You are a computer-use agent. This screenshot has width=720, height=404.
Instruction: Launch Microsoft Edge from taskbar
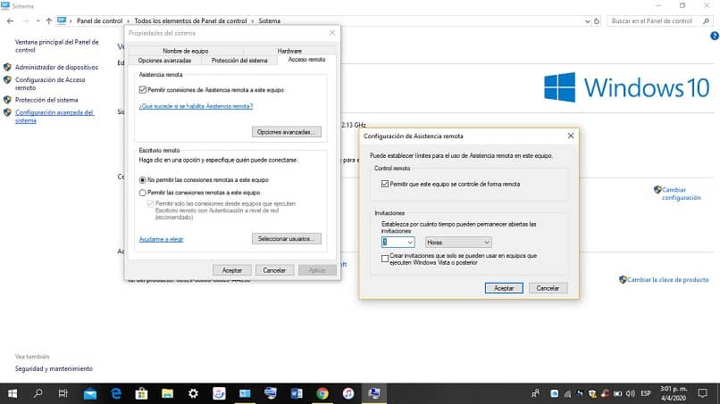click(116, 393)
